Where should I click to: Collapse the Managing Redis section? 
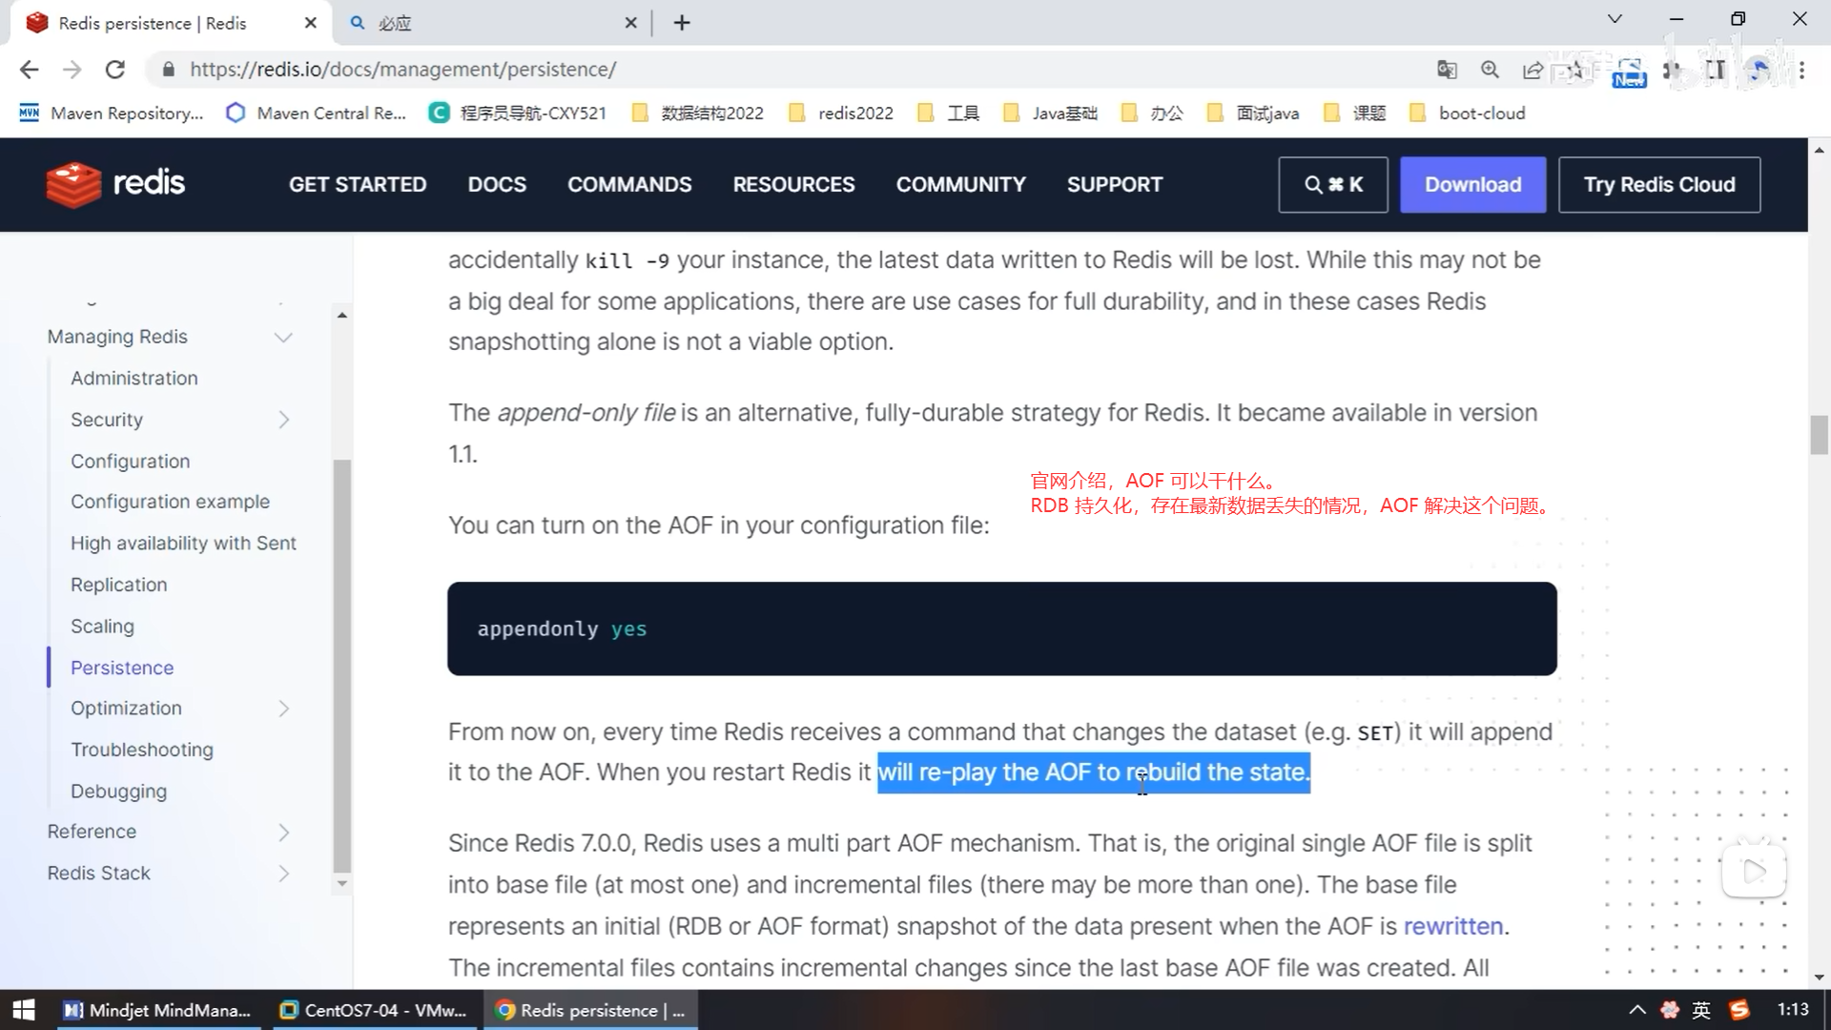point(283,338)
